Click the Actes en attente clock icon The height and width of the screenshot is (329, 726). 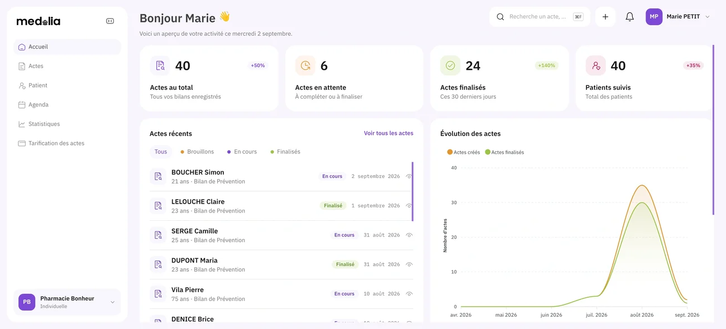click(x=305, y=65)
